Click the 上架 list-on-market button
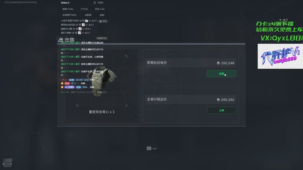This screenshot has width=303, height=170. point(222,110)
